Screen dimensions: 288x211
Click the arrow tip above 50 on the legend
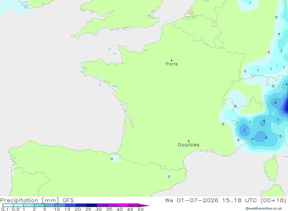[144, 205]
